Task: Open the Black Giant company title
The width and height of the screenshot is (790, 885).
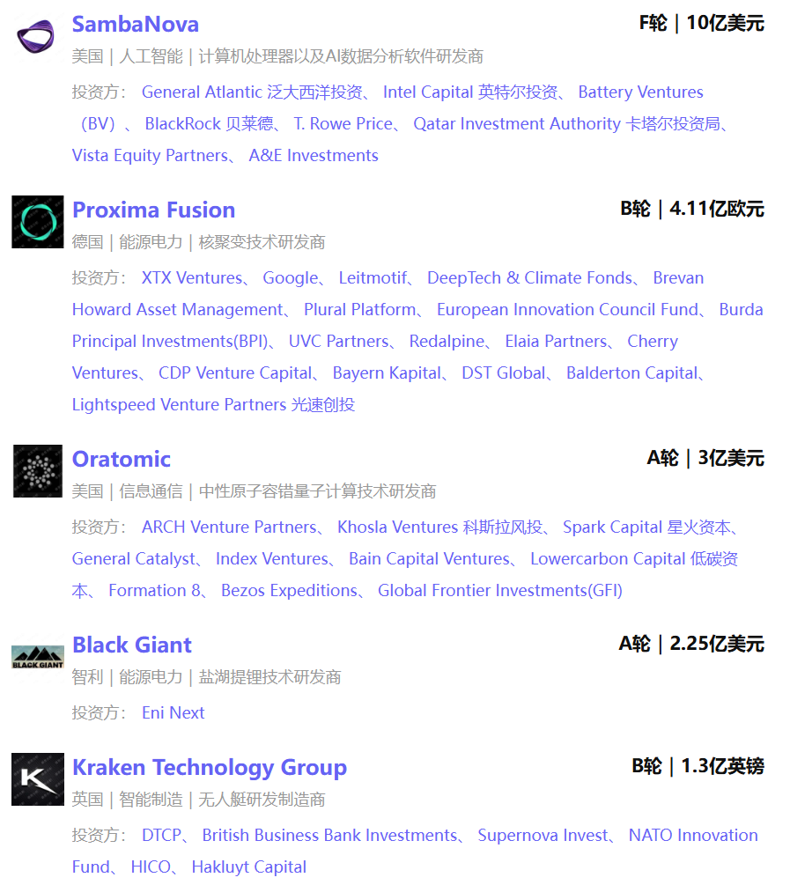Action: tap(132, 645)
